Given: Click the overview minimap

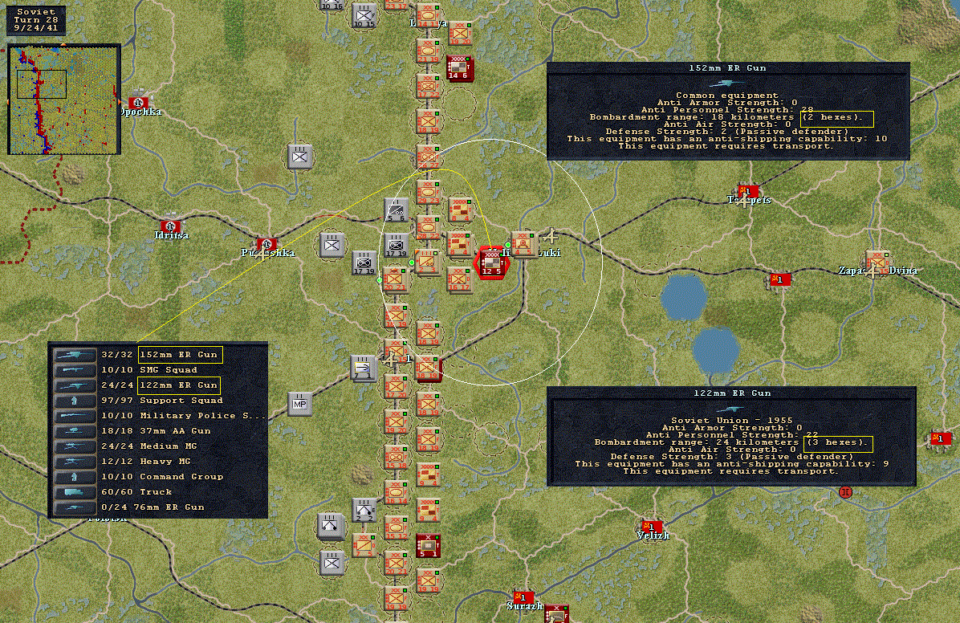Looking at the screenshot, I should point(64,100).
